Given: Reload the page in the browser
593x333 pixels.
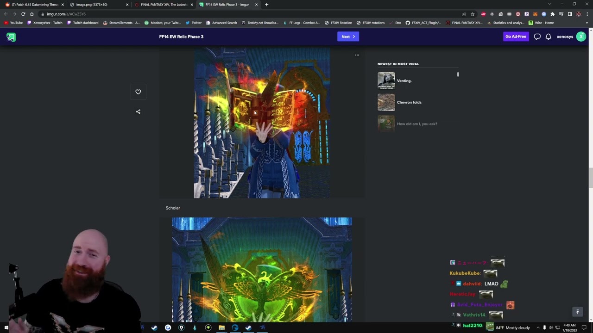Looking at the screenshot, I should click(23, 14).
